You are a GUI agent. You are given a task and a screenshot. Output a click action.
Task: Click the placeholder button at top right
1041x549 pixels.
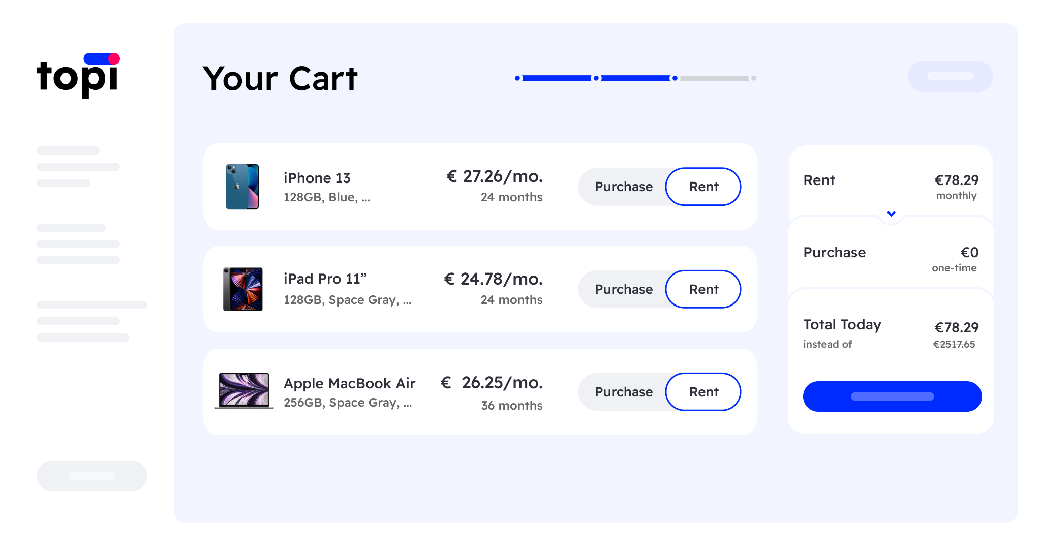[x=950, y=76]
